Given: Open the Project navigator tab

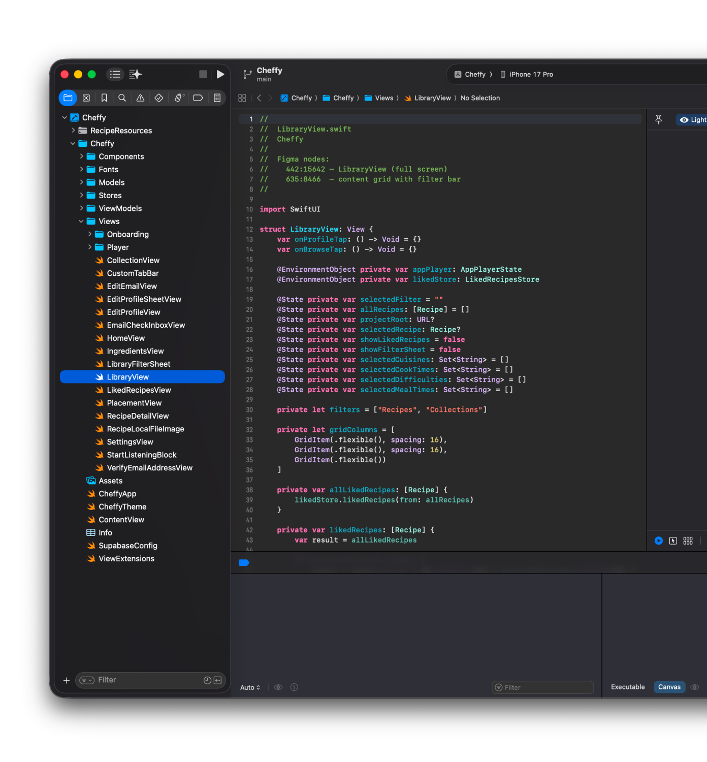Looking at the screenshot, I should (x=68, y=98).
